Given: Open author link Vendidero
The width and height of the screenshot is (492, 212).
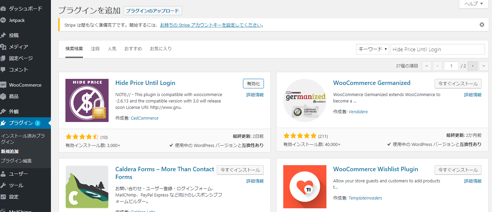Looking at the screenshot, I should 358,112.
